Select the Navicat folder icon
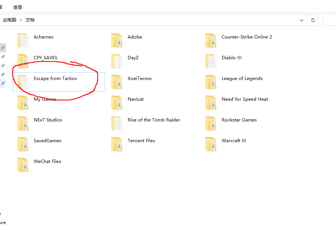 (x=117, y=103)
